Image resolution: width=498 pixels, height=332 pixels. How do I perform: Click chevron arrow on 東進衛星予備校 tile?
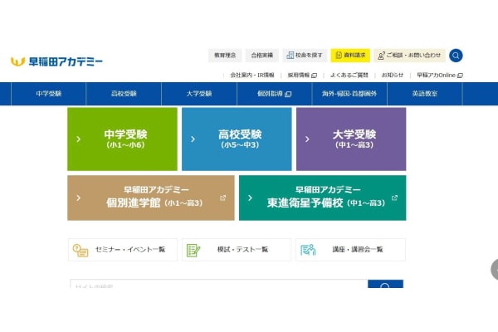pos(250,198)
